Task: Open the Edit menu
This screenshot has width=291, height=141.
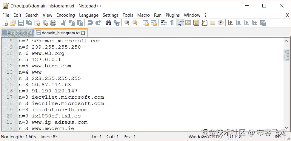Action: pyautogui.click(x=17, y=15)
